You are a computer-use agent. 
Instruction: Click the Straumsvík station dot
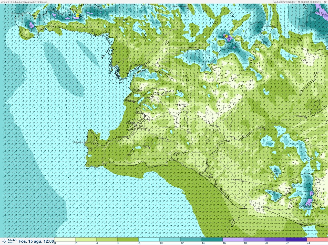pos(127,138)
